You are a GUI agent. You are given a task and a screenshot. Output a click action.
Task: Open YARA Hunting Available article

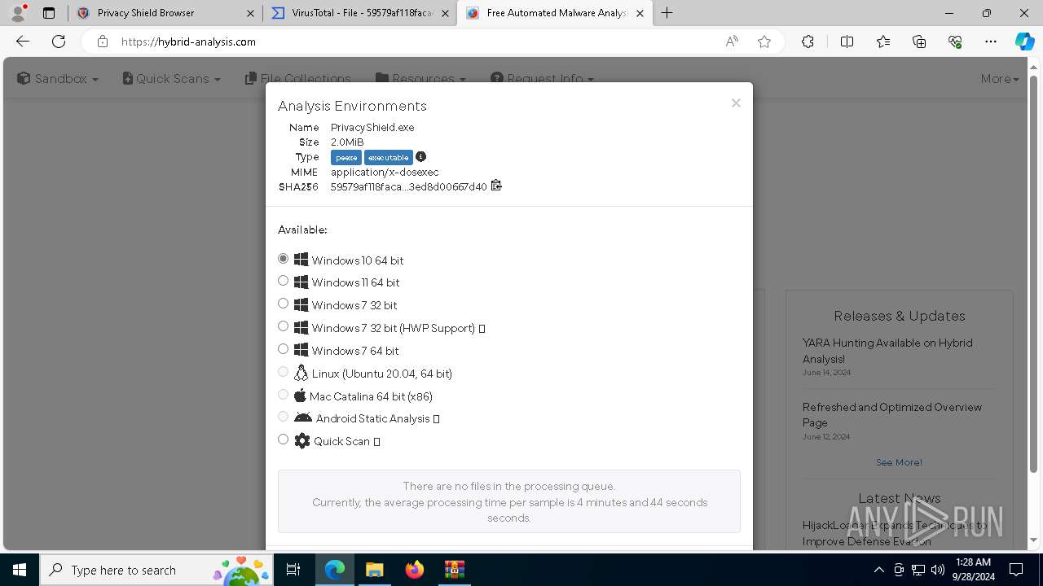pos(887,351)
